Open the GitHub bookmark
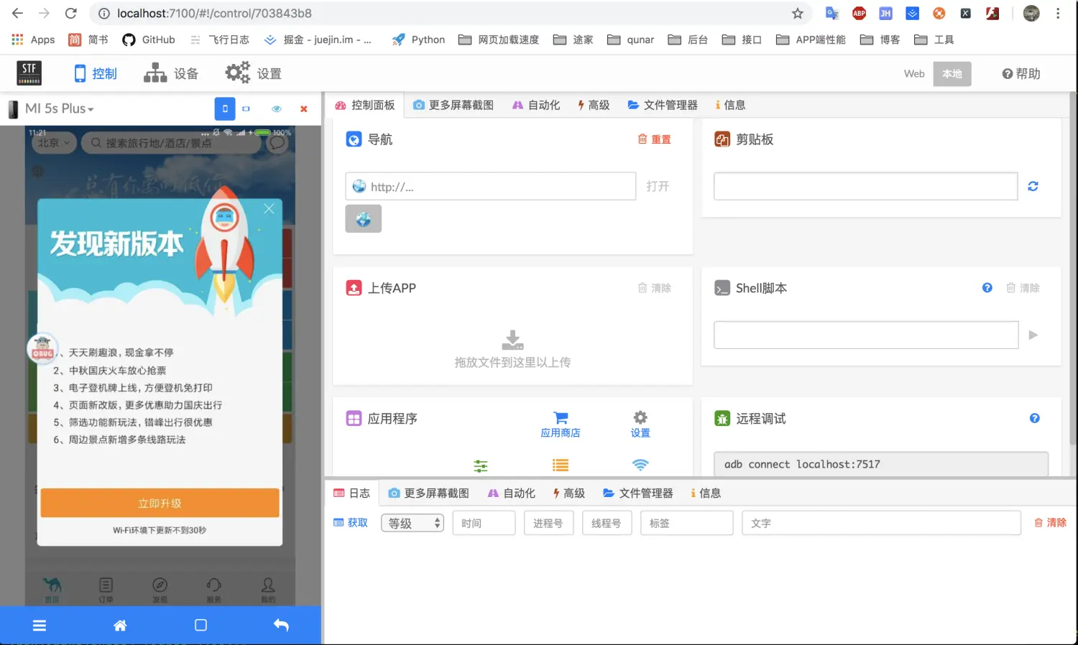 tap(149, 40)
